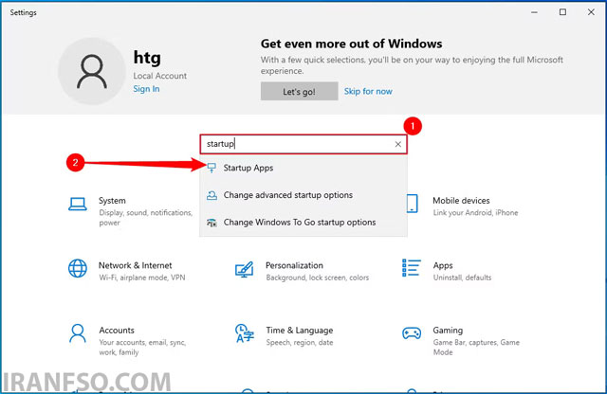The image size is (607, 394).
Task: Maximize the Settings window
Action: click(562, 12)
